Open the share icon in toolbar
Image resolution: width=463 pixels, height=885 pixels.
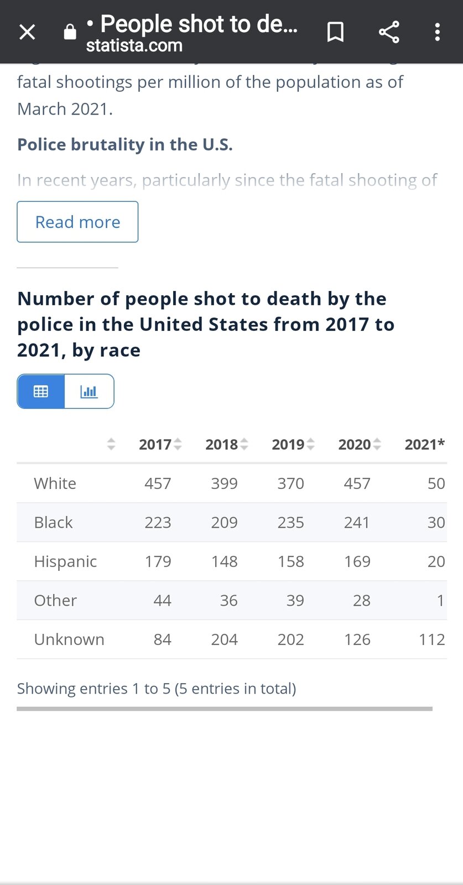coord(389,32)
